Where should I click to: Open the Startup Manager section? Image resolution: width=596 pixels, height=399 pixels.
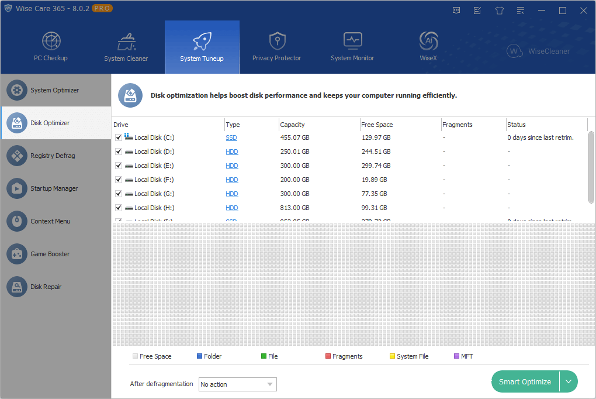coord(56,188)
